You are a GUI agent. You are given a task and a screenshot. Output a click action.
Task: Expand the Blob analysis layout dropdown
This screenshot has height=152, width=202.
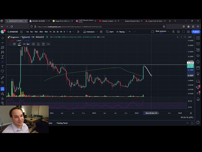point(169,32)
